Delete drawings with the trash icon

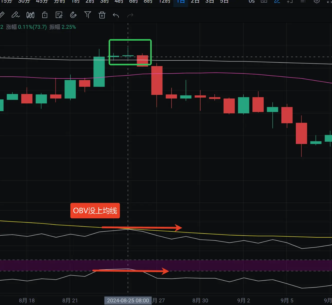coord(102,15)
